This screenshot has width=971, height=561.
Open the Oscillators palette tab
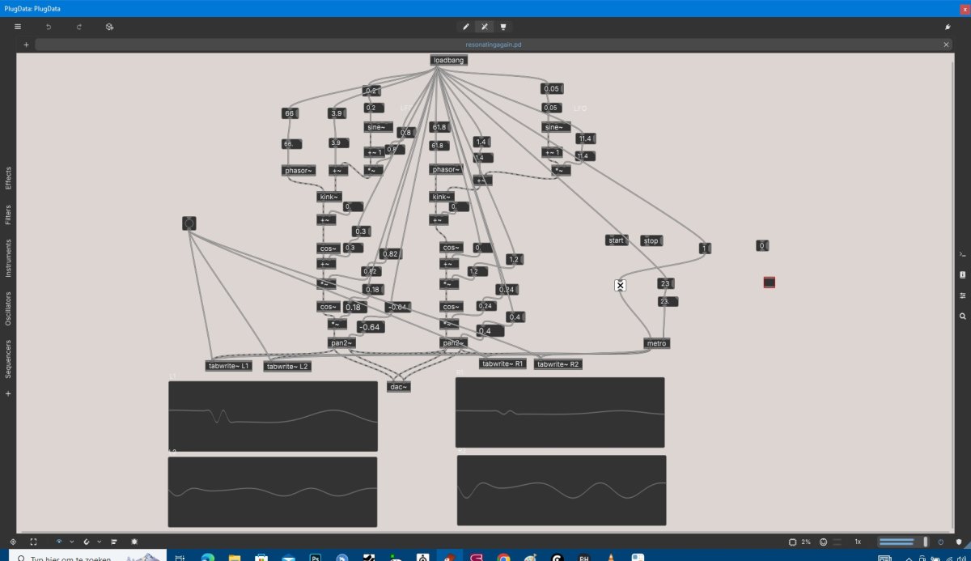(x=9, y=308)
